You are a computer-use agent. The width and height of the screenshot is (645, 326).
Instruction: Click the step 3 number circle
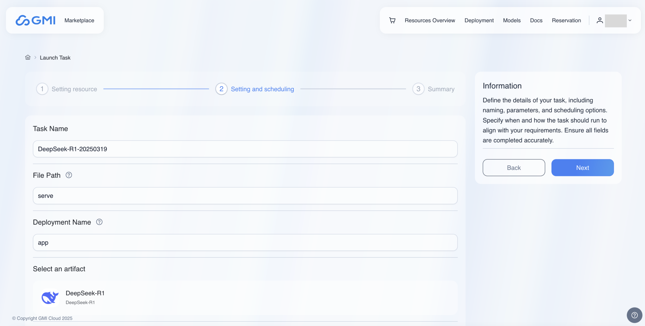[418, 89]
